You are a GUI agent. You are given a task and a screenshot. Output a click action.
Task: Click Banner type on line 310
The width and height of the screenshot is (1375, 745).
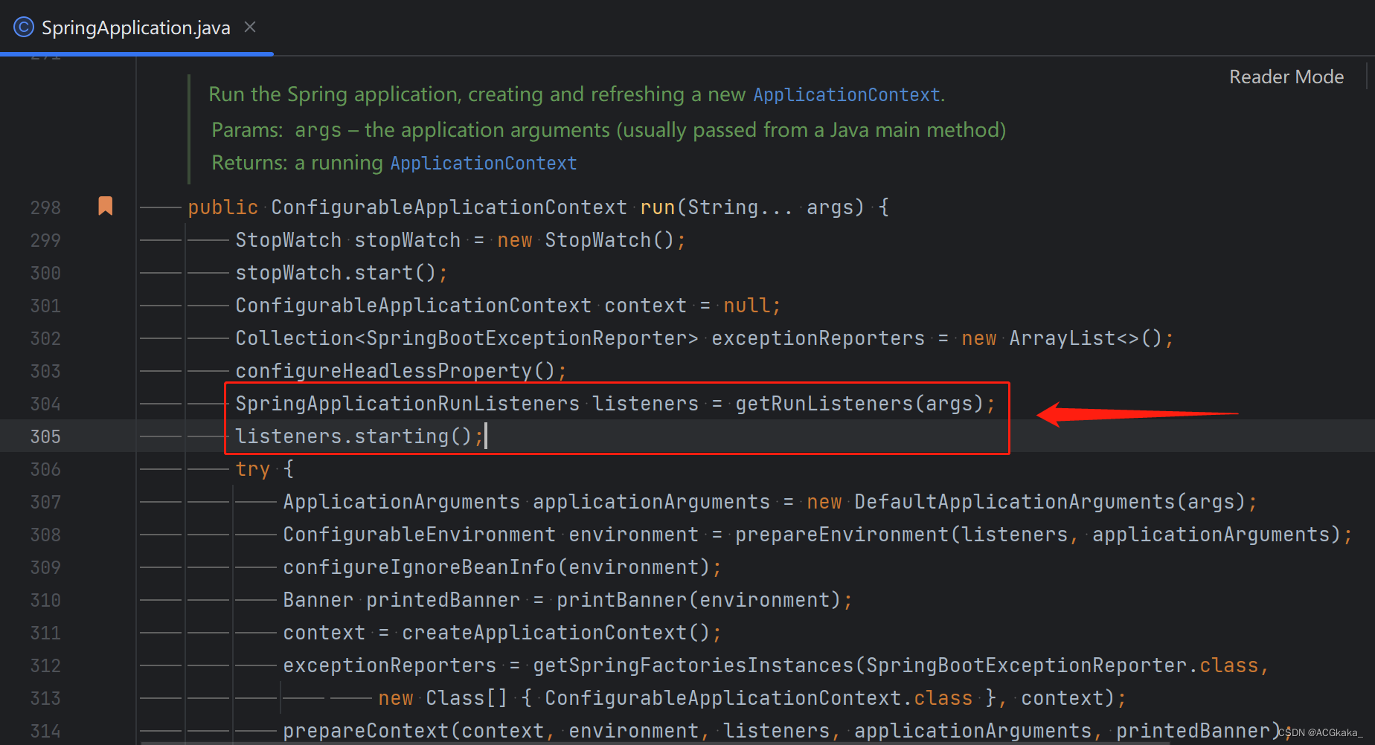(x=318, y=600)
